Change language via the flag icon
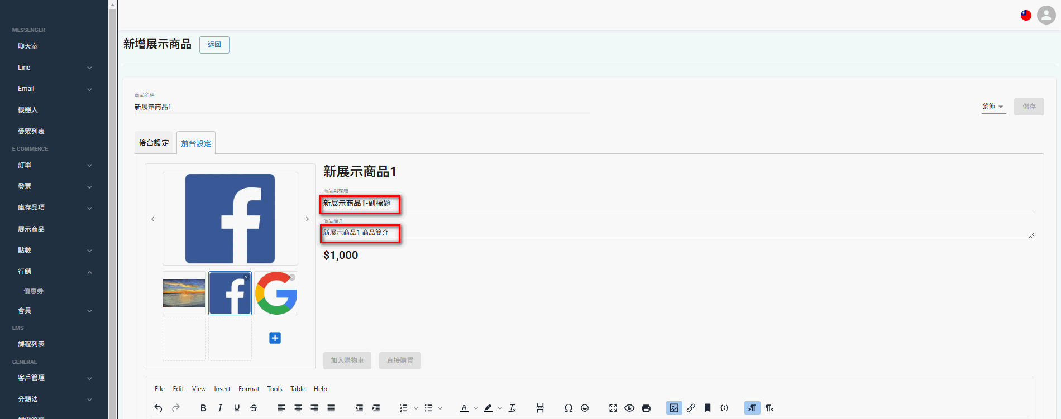The height and width of the screenshot is (419, 1061). click(x=1026, y=15)
